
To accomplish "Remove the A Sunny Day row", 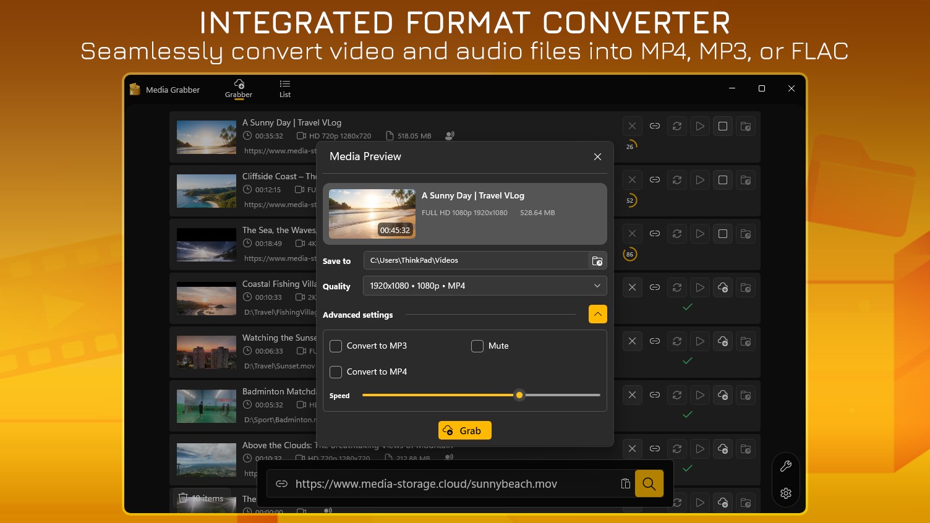I will [x=632, y=126].
